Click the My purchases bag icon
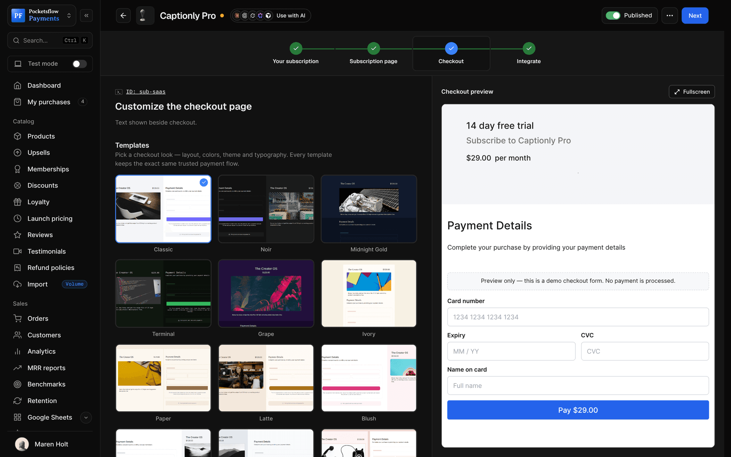731x457 pixels. (17, 102)
